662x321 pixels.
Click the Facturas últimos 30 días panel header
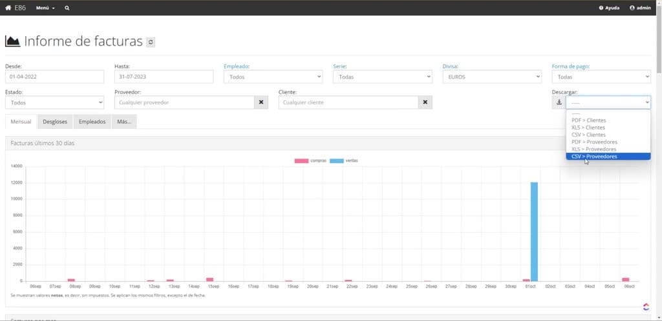(x=328, y=143)
